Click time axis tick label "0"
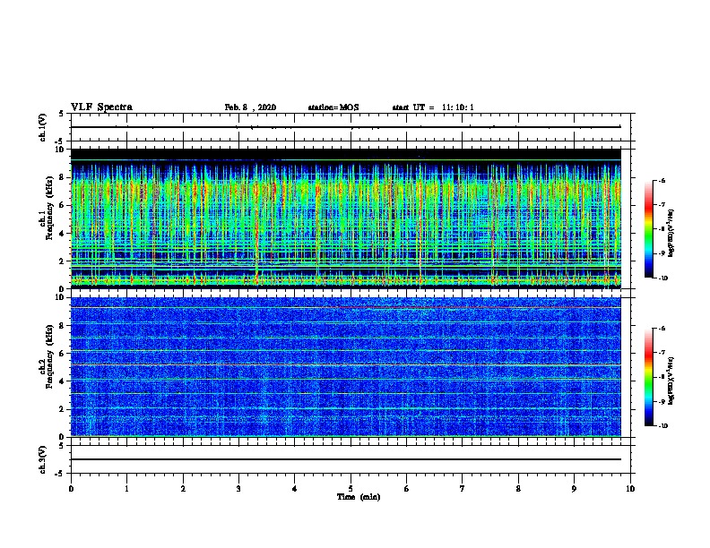710x548 pixels. [71, 489]
